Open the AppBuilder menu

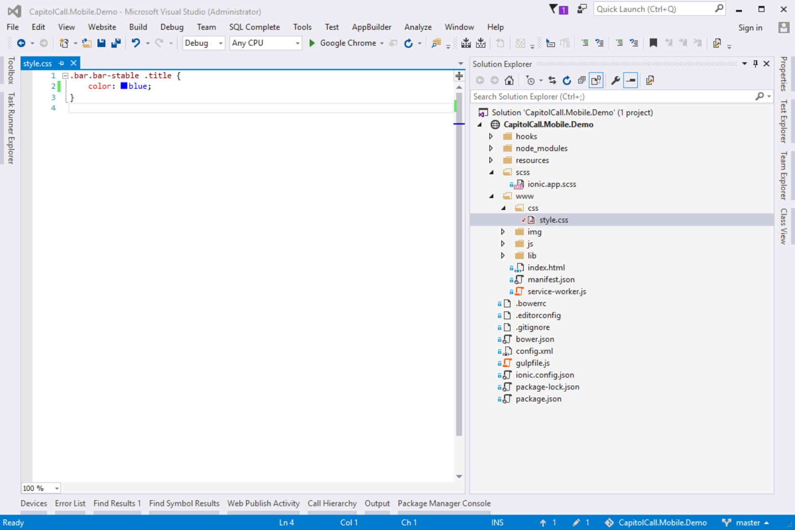click(x=372, y=27)
